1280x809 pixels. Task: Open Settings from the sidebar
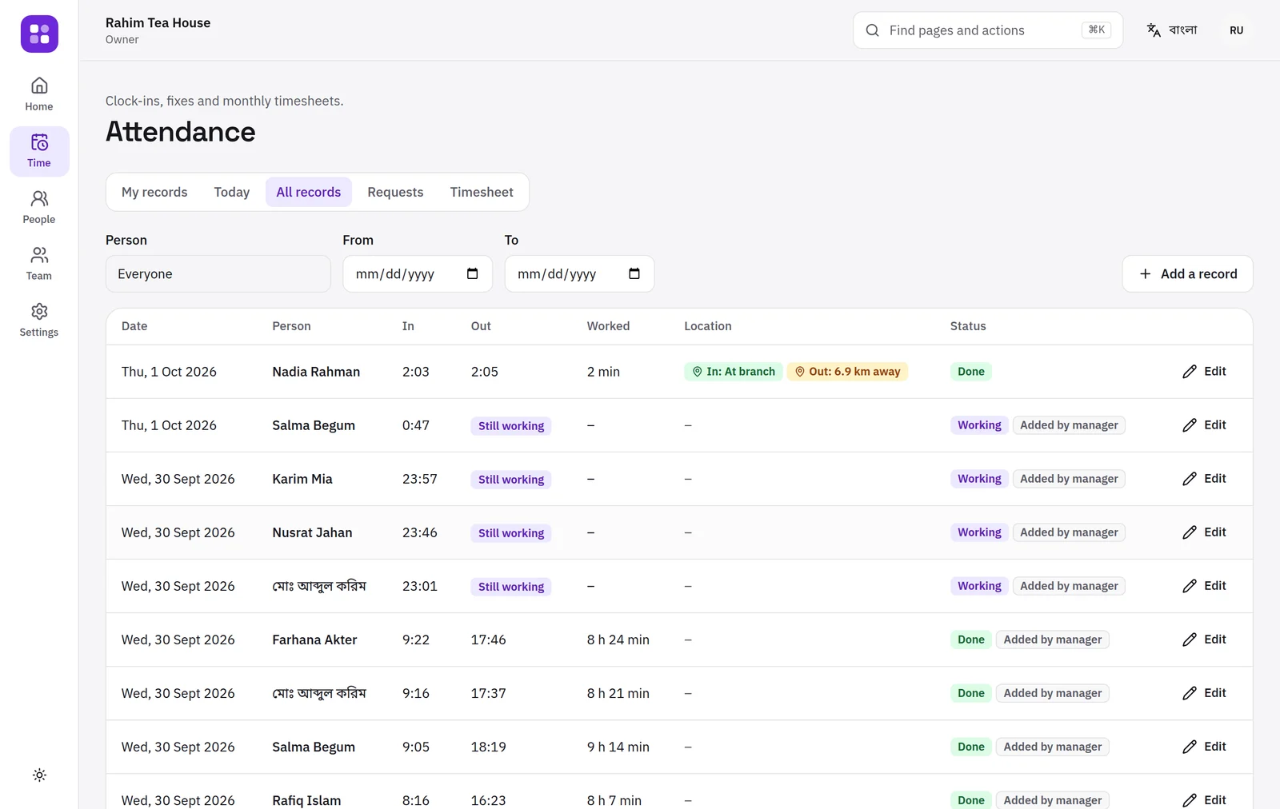coord(39,320)
